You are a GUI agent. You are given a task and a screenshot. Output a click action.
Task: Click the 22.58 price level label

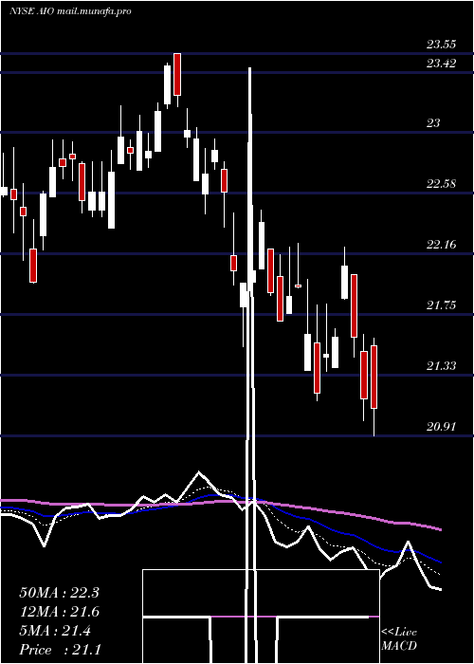pos(441,184)
